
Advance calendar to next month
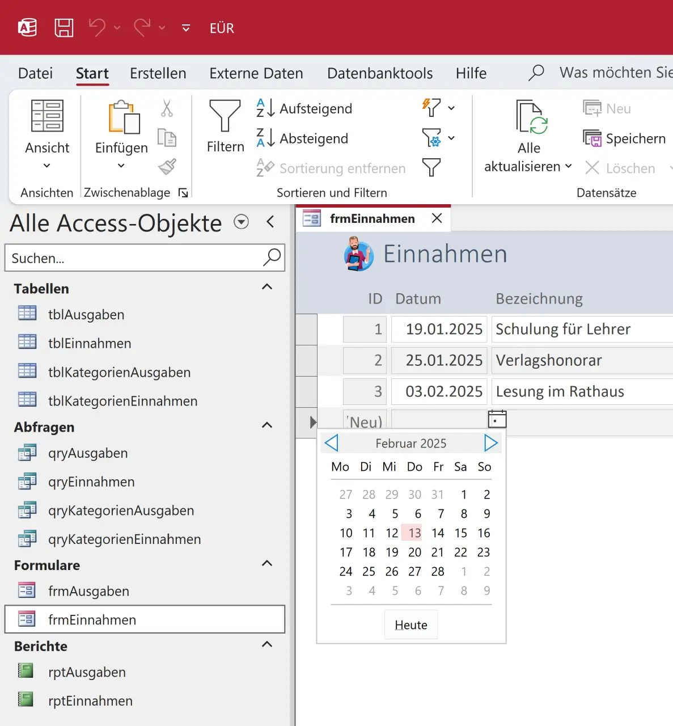tap(490, 443)
